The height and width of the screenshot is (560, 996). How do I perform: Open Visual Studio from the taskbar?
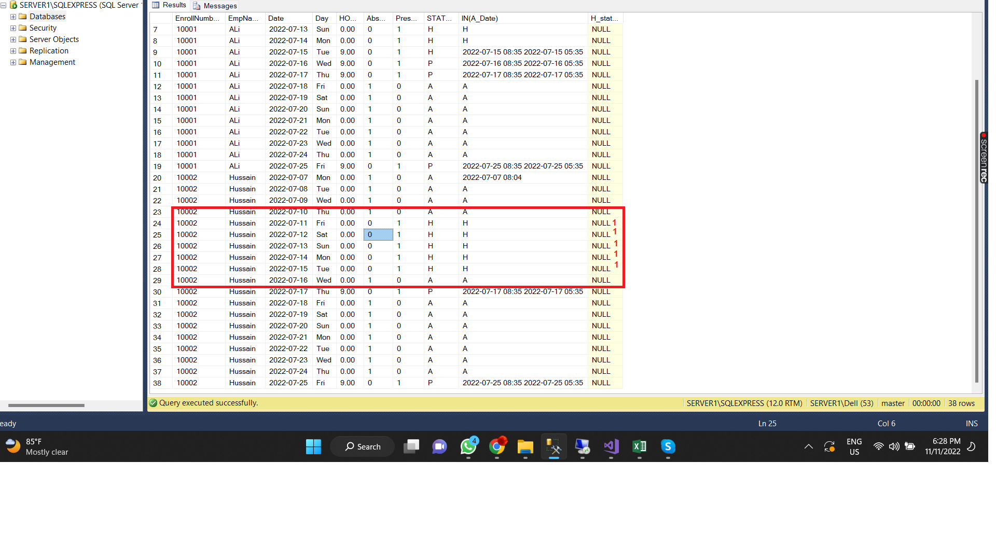(x=611, y=446)
